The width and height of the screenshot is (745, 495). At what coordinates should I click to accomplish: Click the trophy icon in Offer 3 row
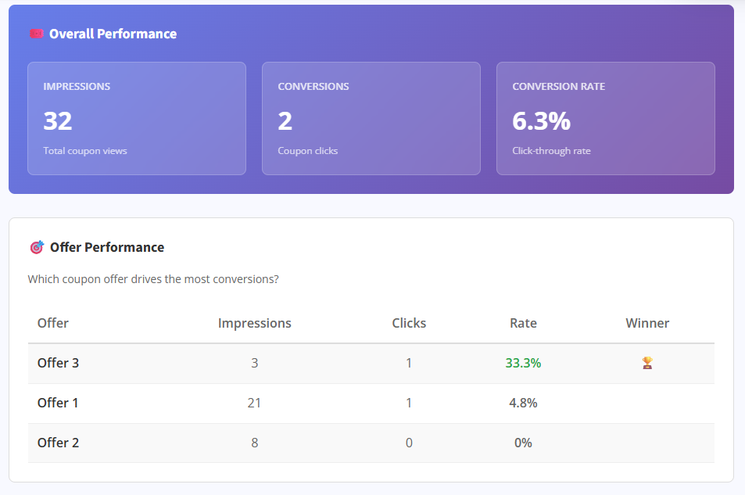[x=647, y=363]
